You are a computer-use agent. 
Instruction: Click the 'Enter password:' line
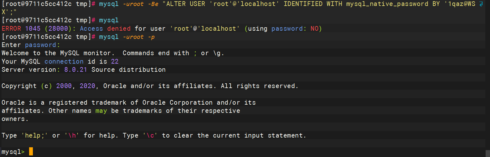tap(31, 45)
